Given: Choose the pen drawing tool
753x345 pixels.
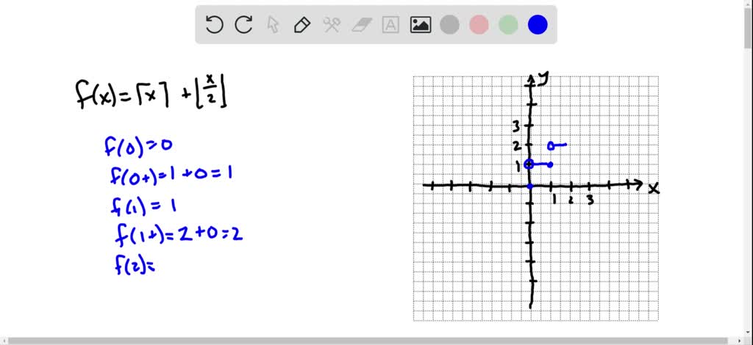Looking at the screenshot, I should tap(301, 25).
